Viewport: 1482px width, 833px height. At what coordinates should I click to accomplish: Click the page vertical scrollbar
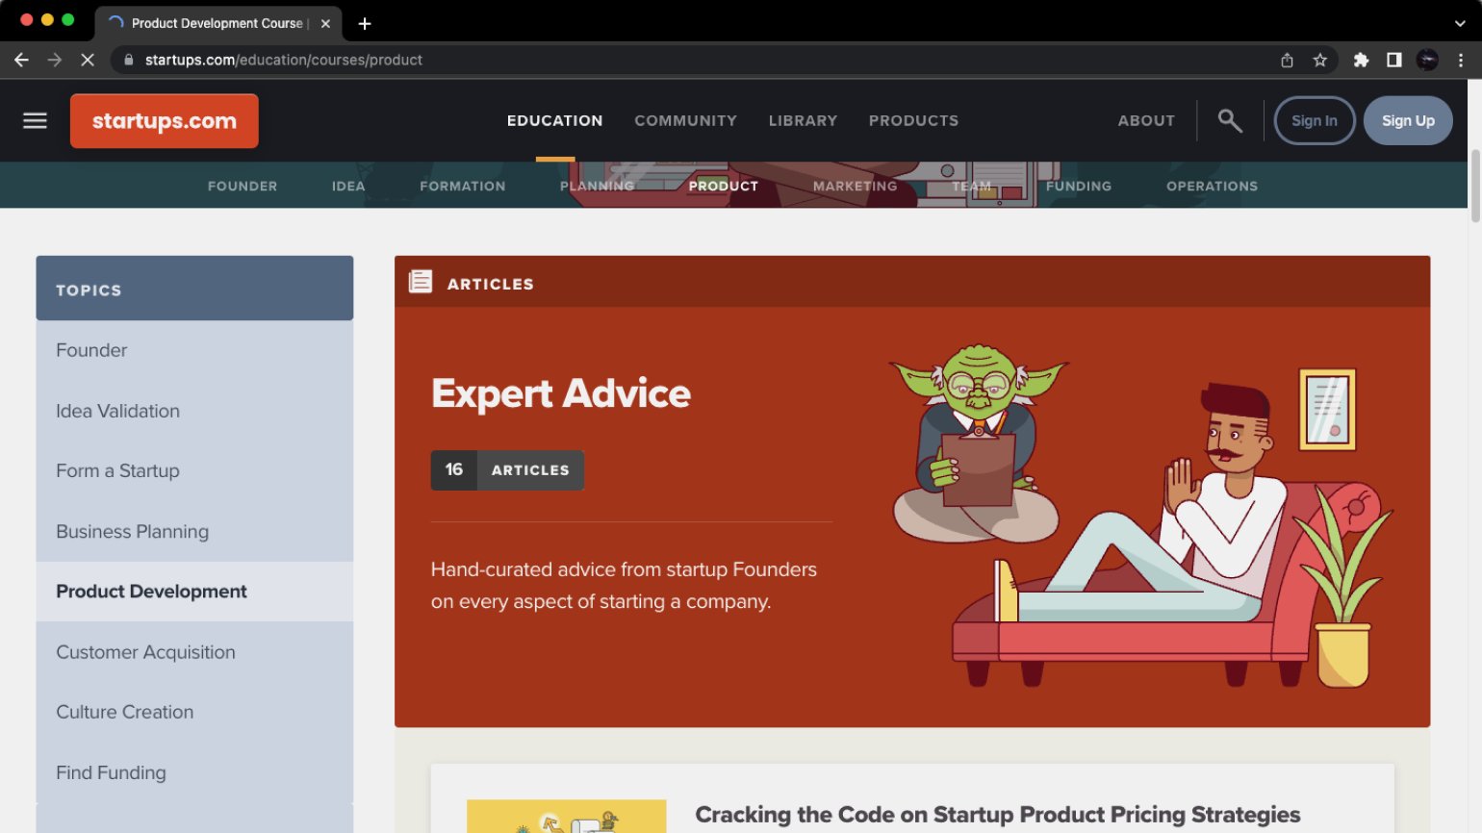point(1475,186)
